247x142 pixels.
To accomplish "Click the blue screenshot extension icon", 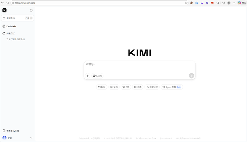I will [197, 3].
